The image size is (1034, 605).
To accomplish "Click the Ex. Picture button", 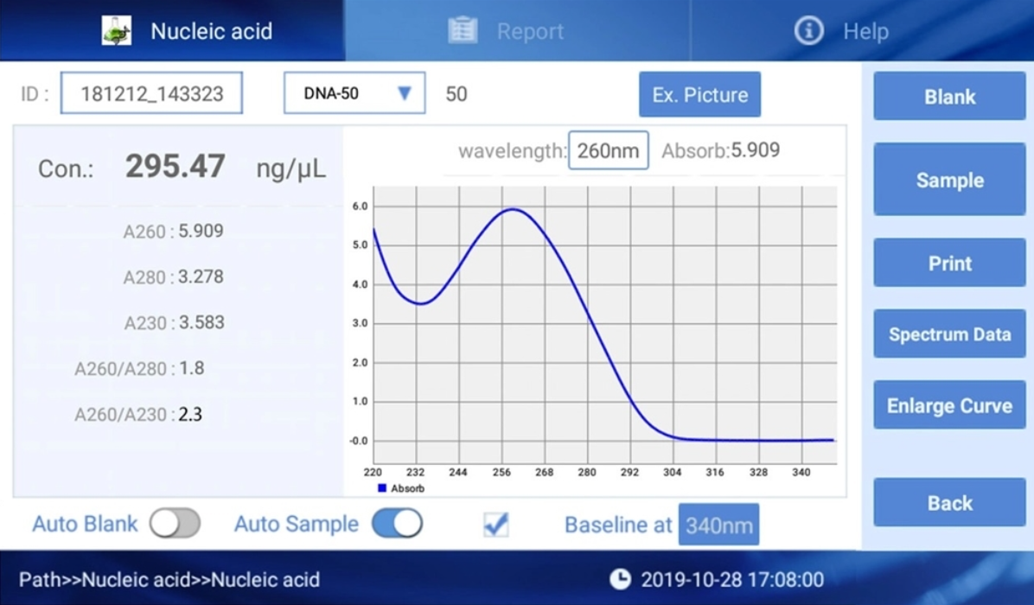I will tap(699, 95).
